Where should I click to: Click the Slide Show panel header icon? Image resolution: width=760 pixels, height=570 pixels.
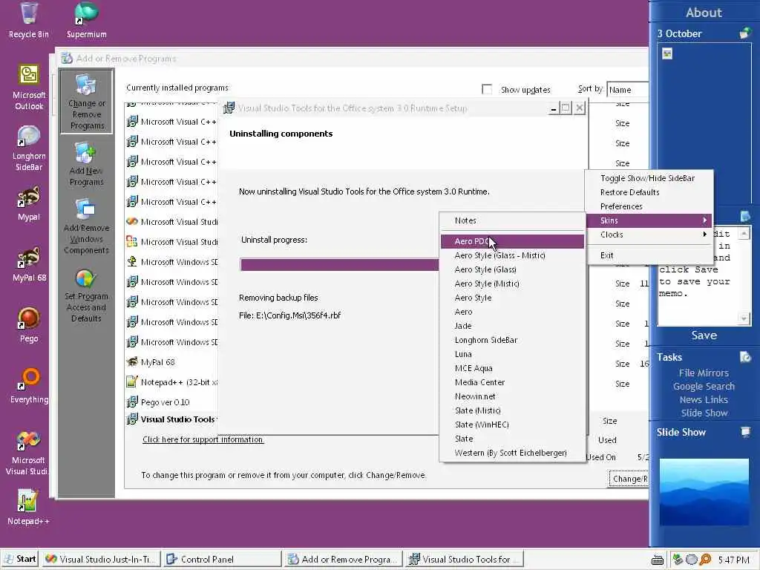745,432
